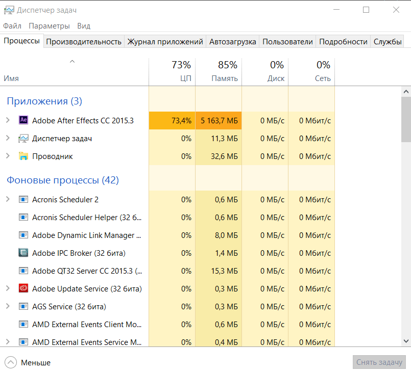The width and height of the screenshot is (411, 374).
Task: Open the Вид menu
Action: coord(84,26)
